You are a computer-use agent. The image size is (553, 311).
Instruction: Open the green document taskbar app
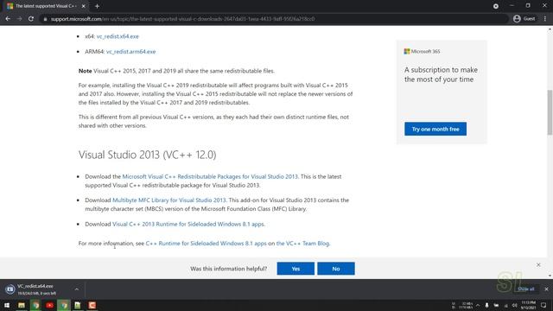78,305
